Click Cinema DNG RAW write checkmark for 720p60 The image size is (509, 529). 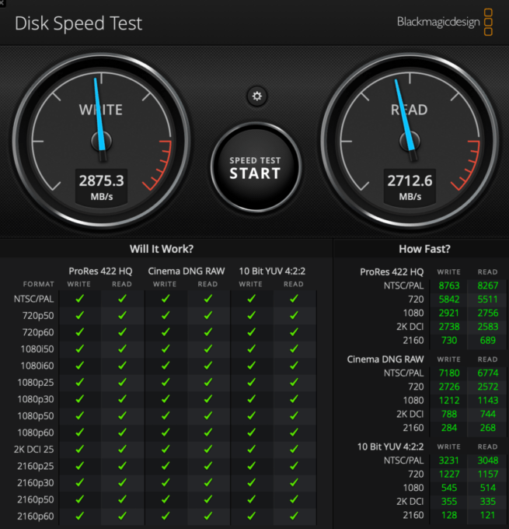(166, 332)
